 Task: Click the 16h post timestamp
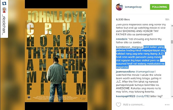click(x=167, y=19)
